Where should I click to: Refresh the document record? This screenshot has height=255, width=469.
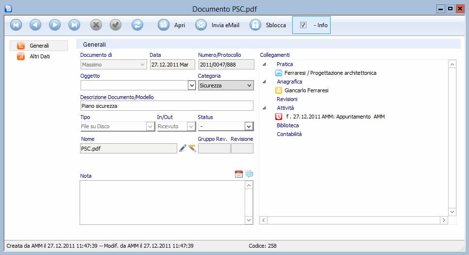click(x=137, y=25)
